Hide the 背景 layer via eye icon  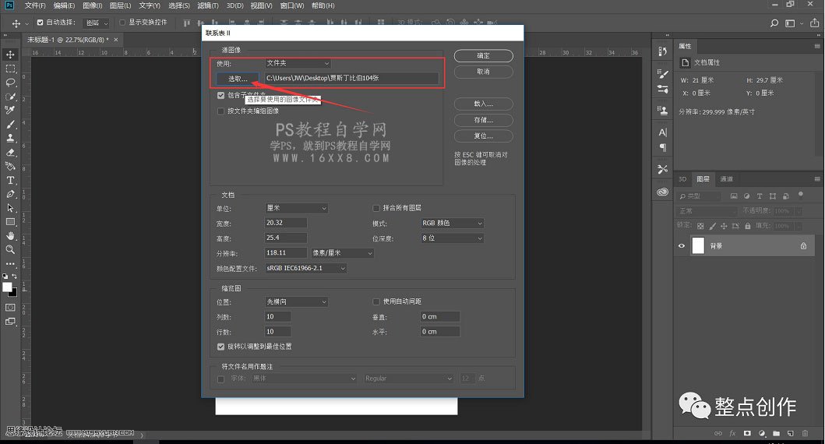[682, 245]
